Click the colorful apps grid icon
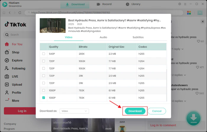 [x=189, y=13]
